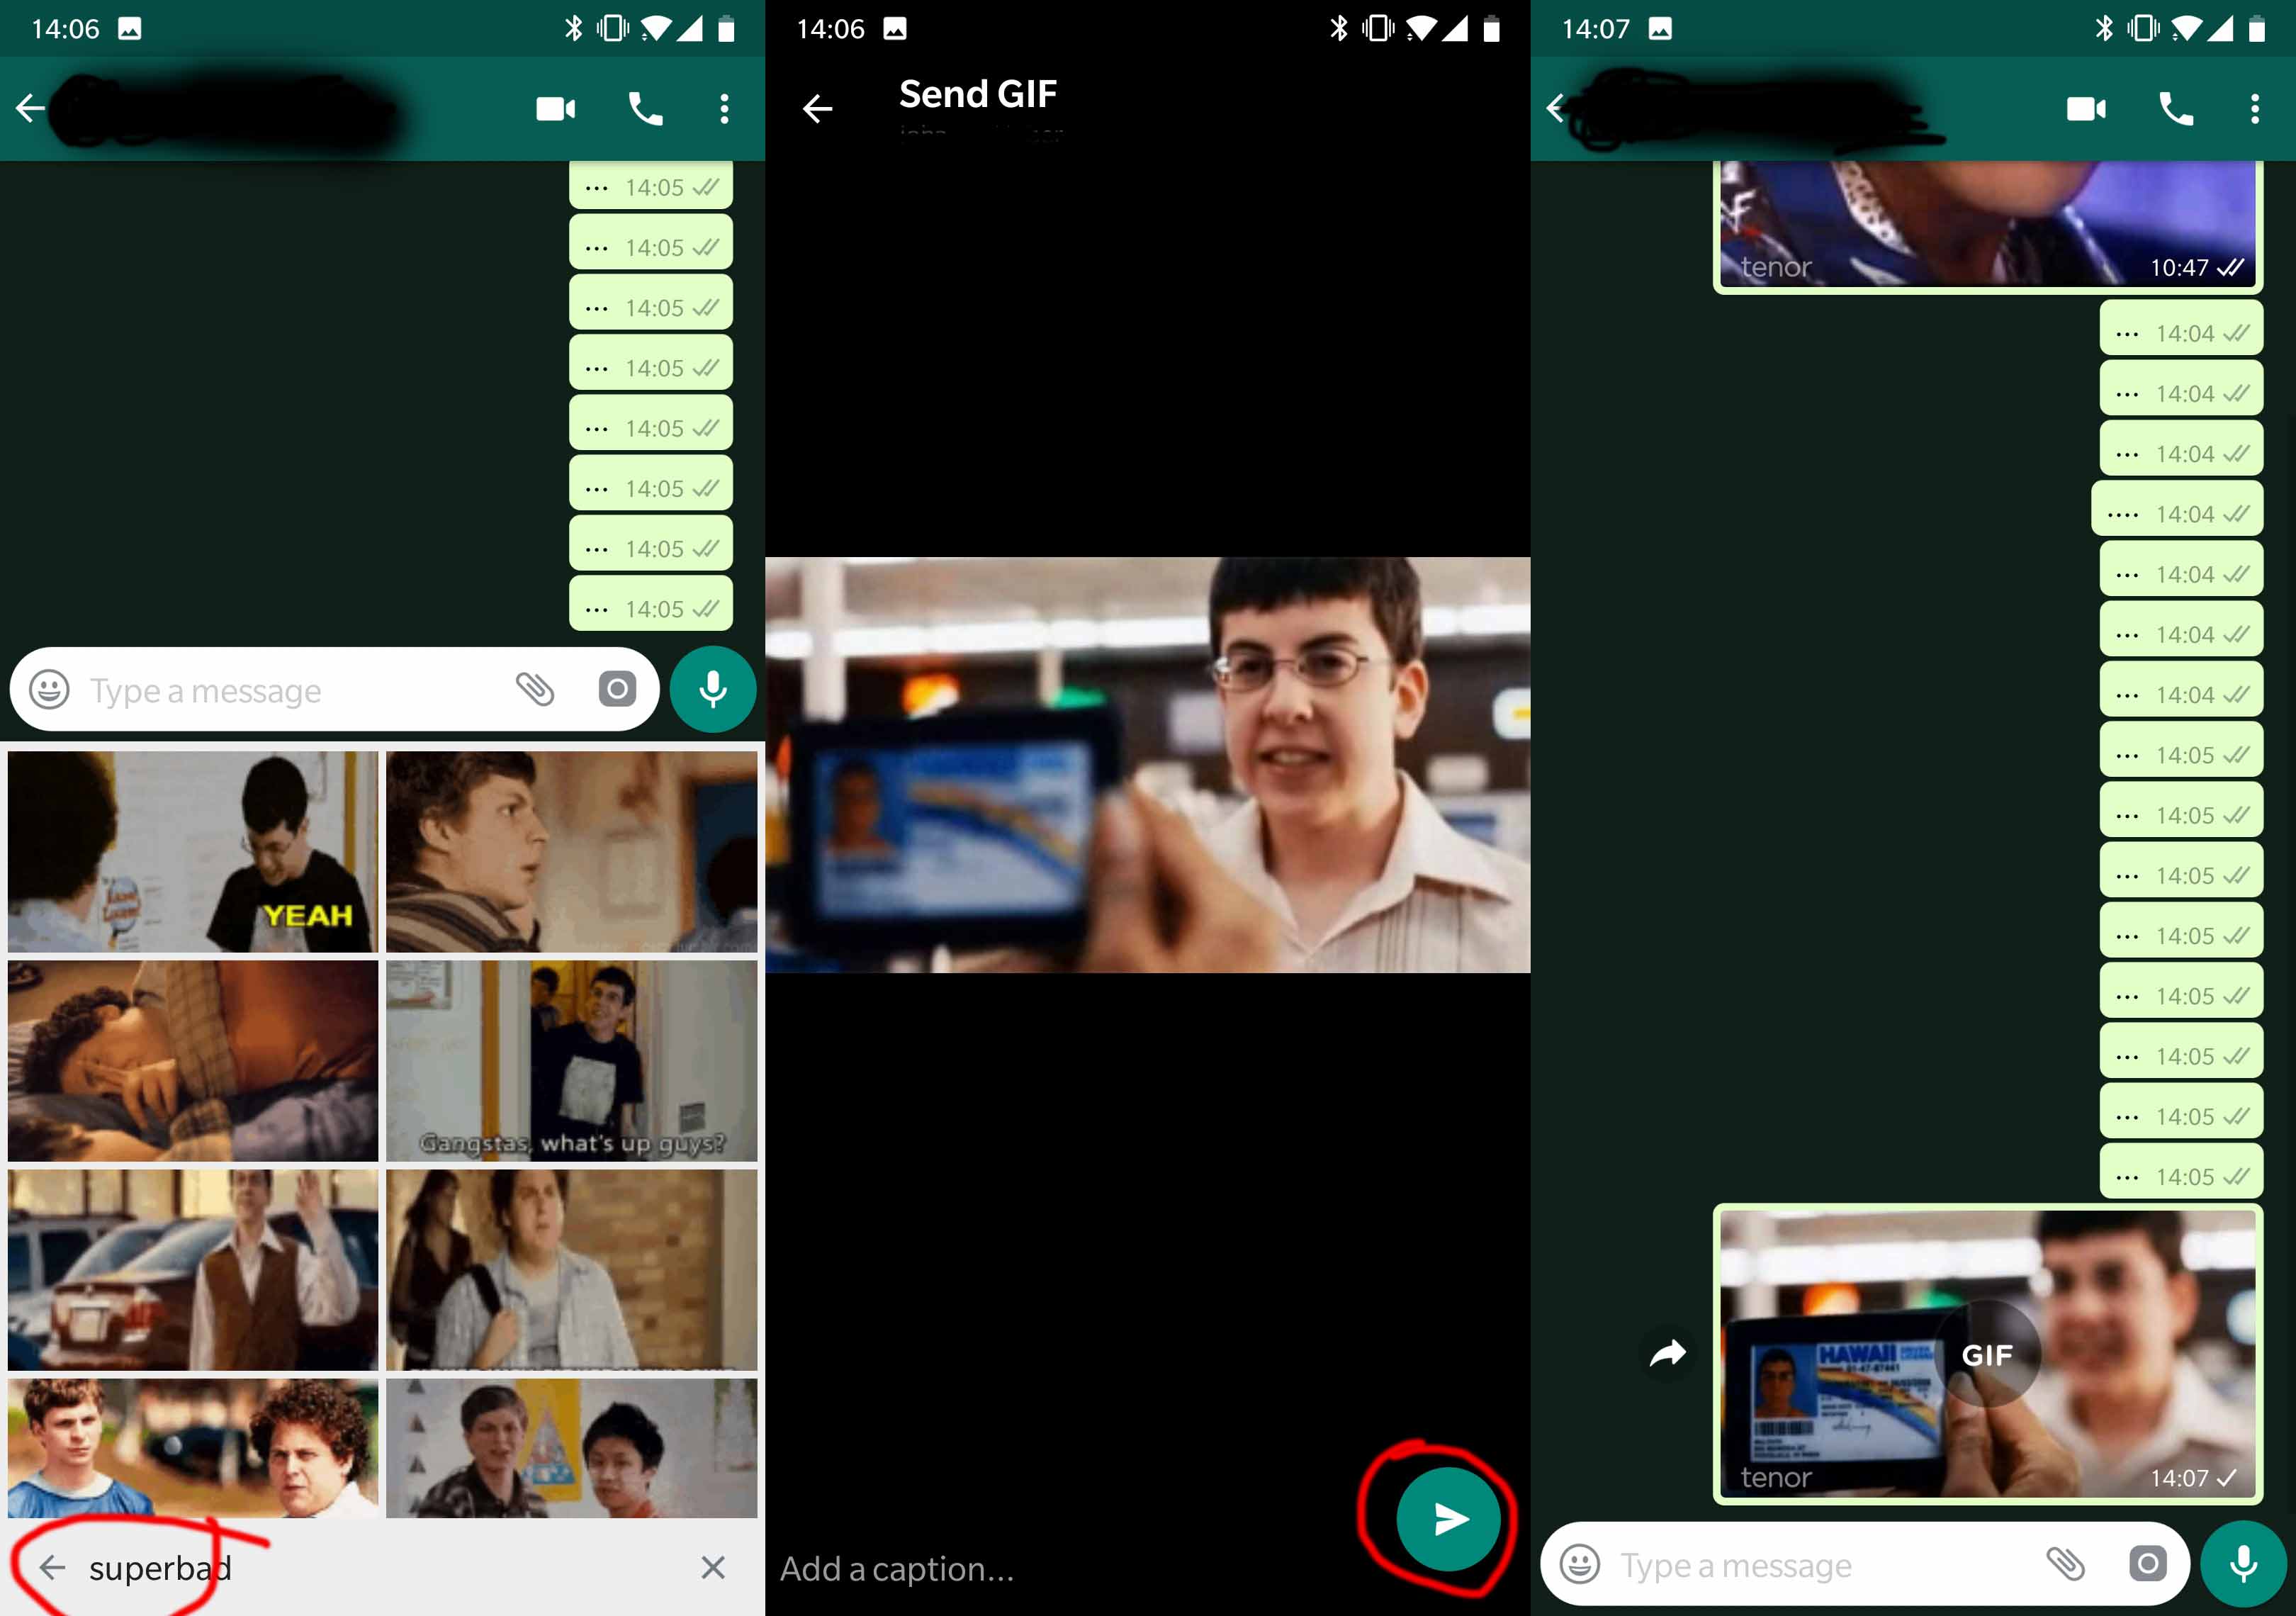Select the GIF of man in vest waving
Viewport: 2296px width, 1616px height.
(193, 1270)
